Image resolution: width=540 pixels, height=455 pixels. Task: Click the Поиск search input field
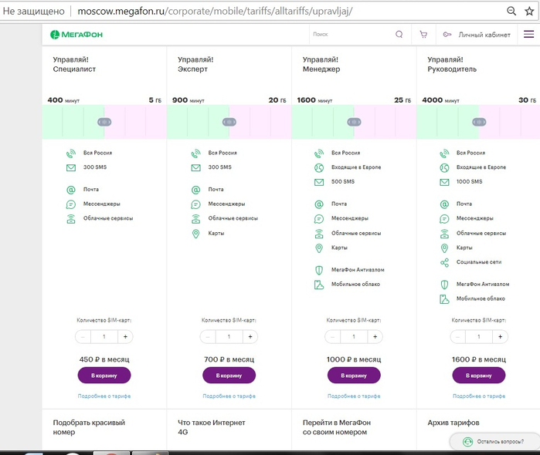pos(352,35)
